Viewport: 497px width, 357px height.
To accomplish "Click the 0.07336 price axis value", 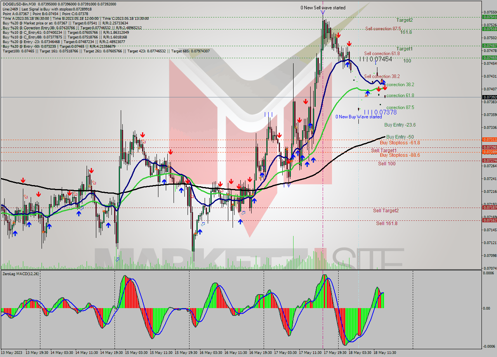I will click(490, 128).
